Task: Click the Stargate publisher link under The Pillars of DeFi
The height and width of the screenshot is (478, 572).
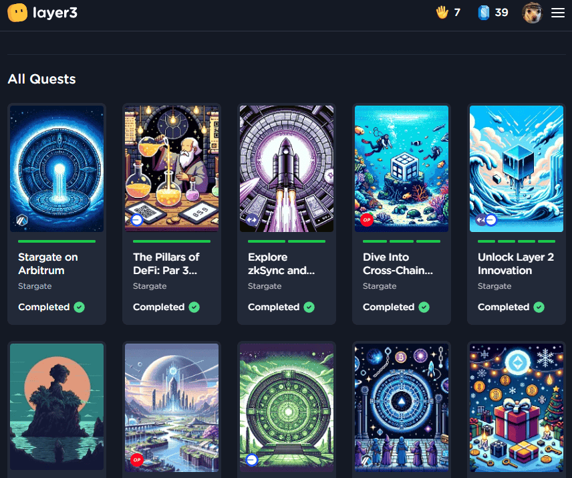Action: tap(150, 285)
